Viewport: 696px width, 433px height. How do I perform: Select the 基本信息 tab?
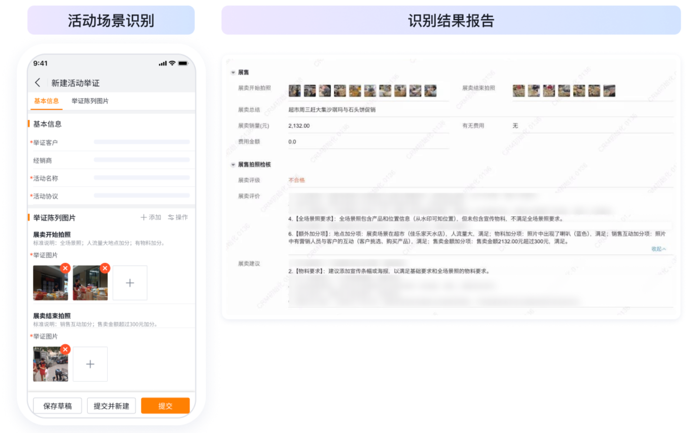pos(46,101)
